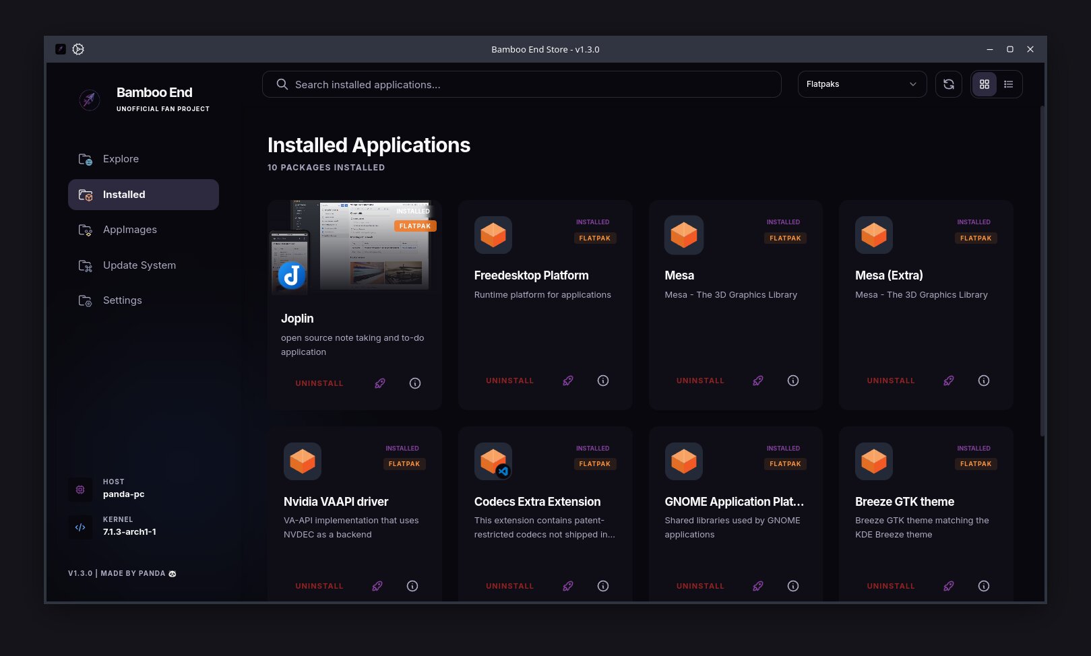Screen dimensions: 1091x656
Task: Open info for Mesa (Extra)
Action: [984, 381]
